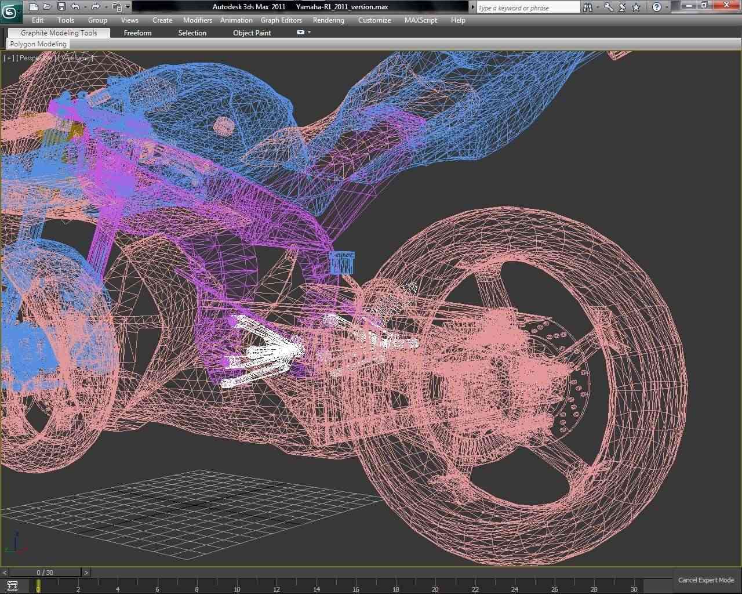Save the scene with floppy disk icon
The image size is (742, 594).
click(x=61, y=7)
